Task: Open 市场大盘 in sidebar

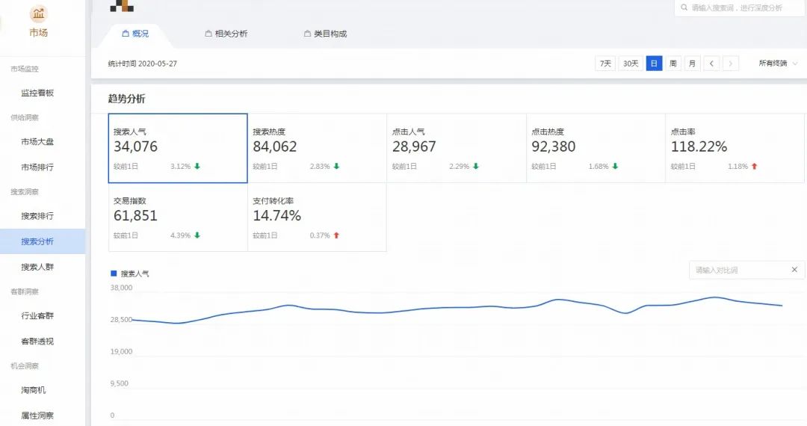Action: pyautogui.click(x=37, y=141)
